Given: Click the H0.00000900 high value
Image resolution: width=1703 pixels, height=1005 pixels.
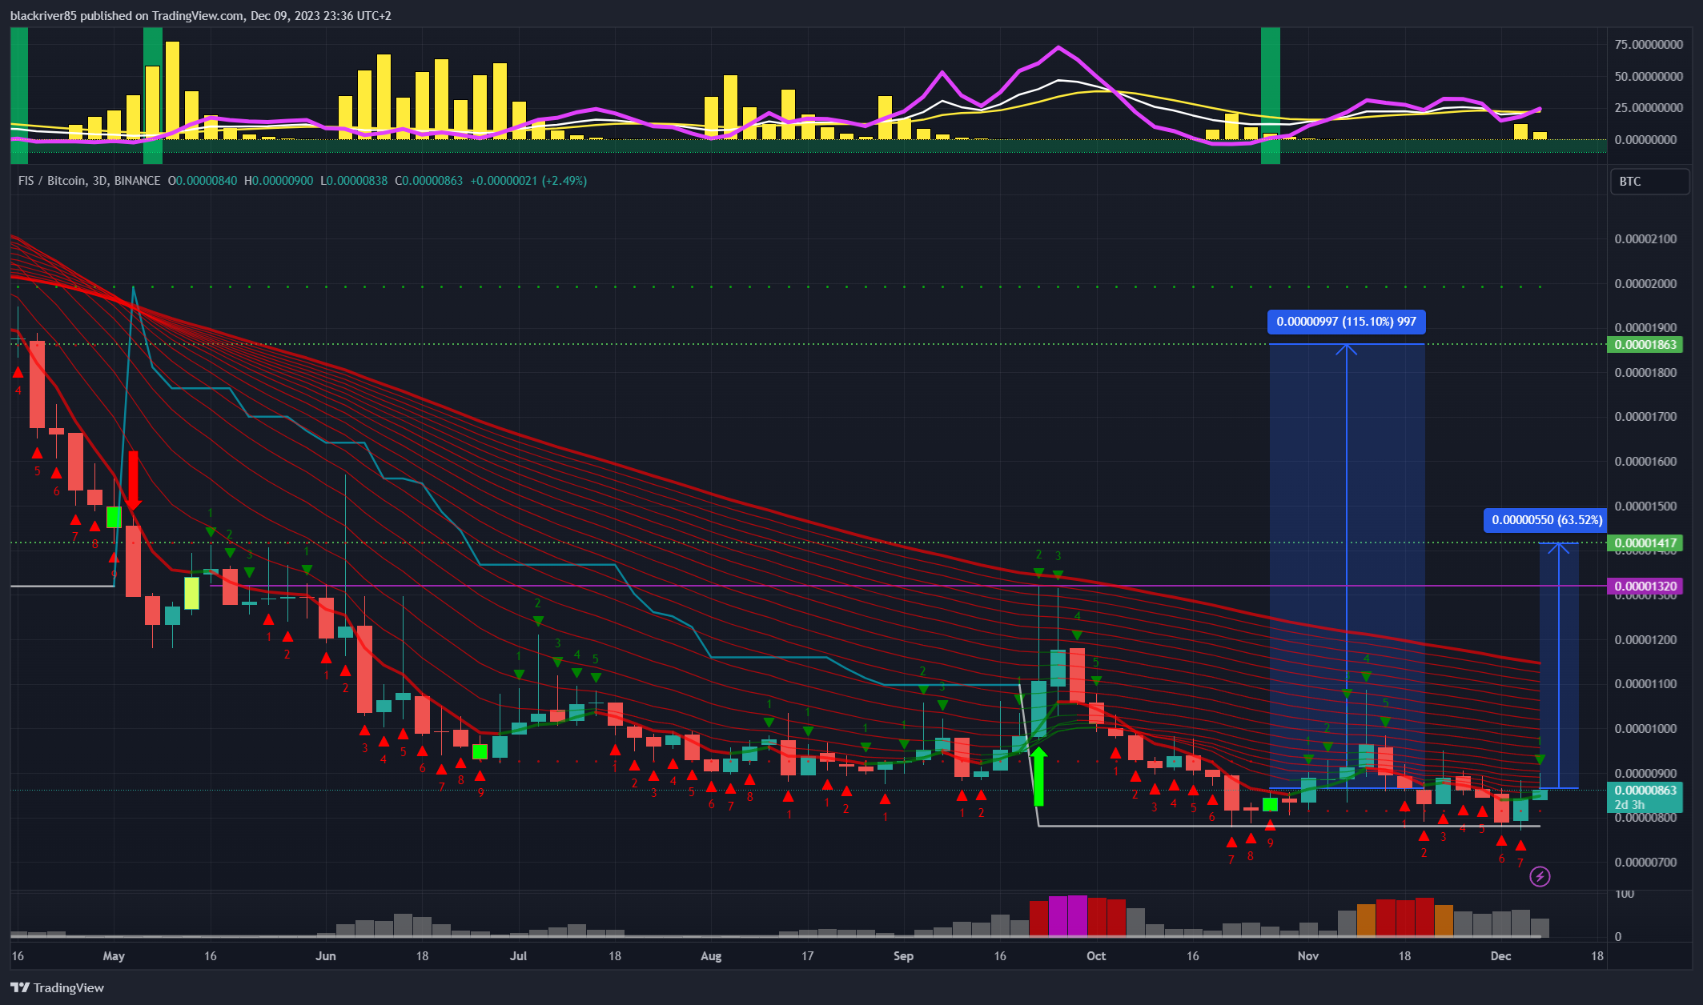Looking at the screenshot, I should coord(279,181).
